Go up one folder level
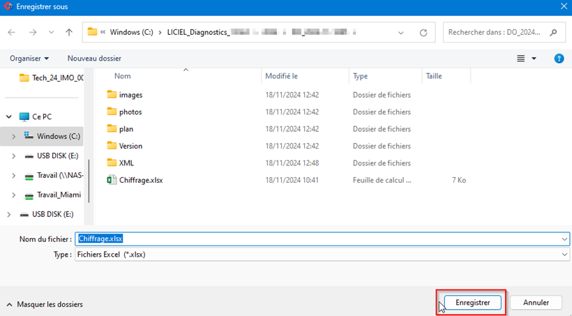Viewport: 572px width, 316px height. click(69, 33)
